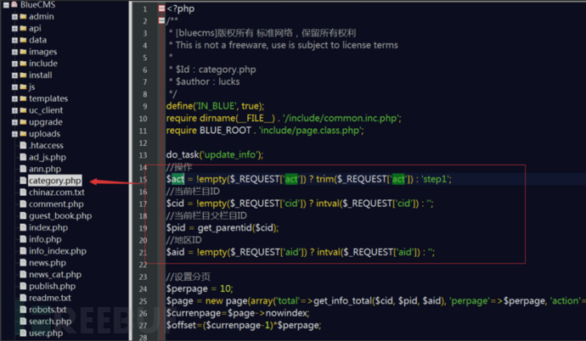Image resolution: width=586 pixels, height=341 pixels.
Task: Collapse the uploads folder
Action: coord(13,134)
